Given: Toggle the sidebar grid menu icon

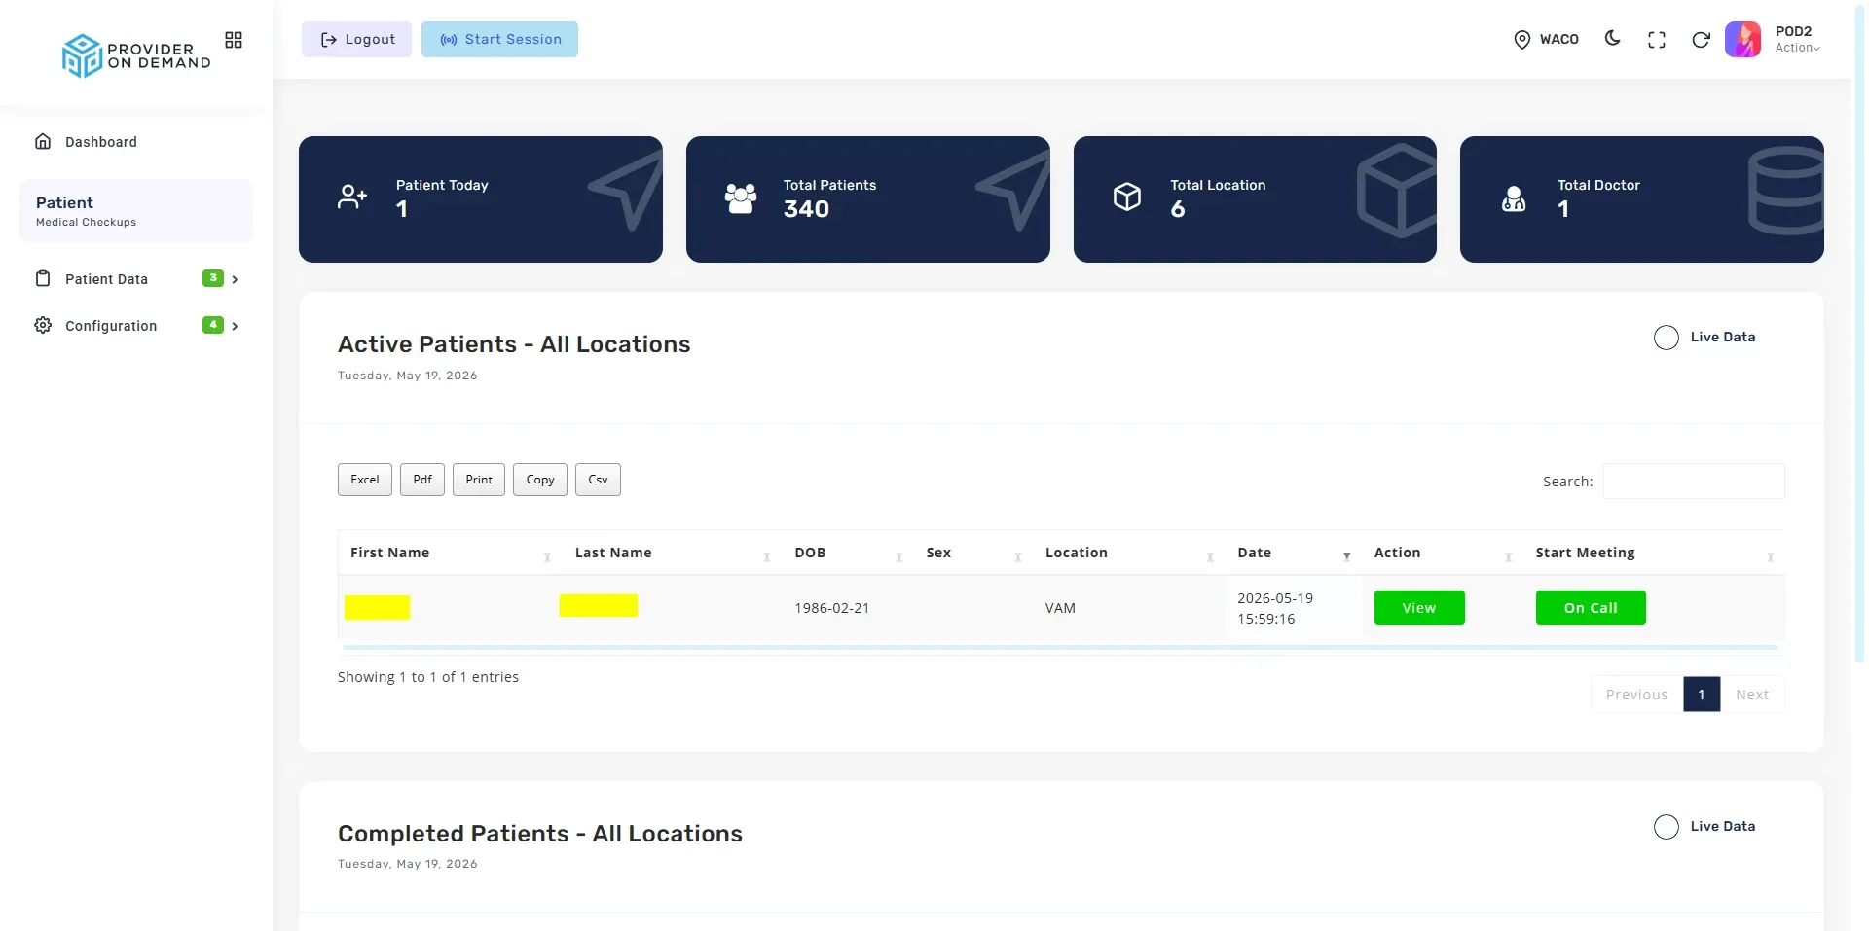Looking at the screenshot, I should coord(234,40).
